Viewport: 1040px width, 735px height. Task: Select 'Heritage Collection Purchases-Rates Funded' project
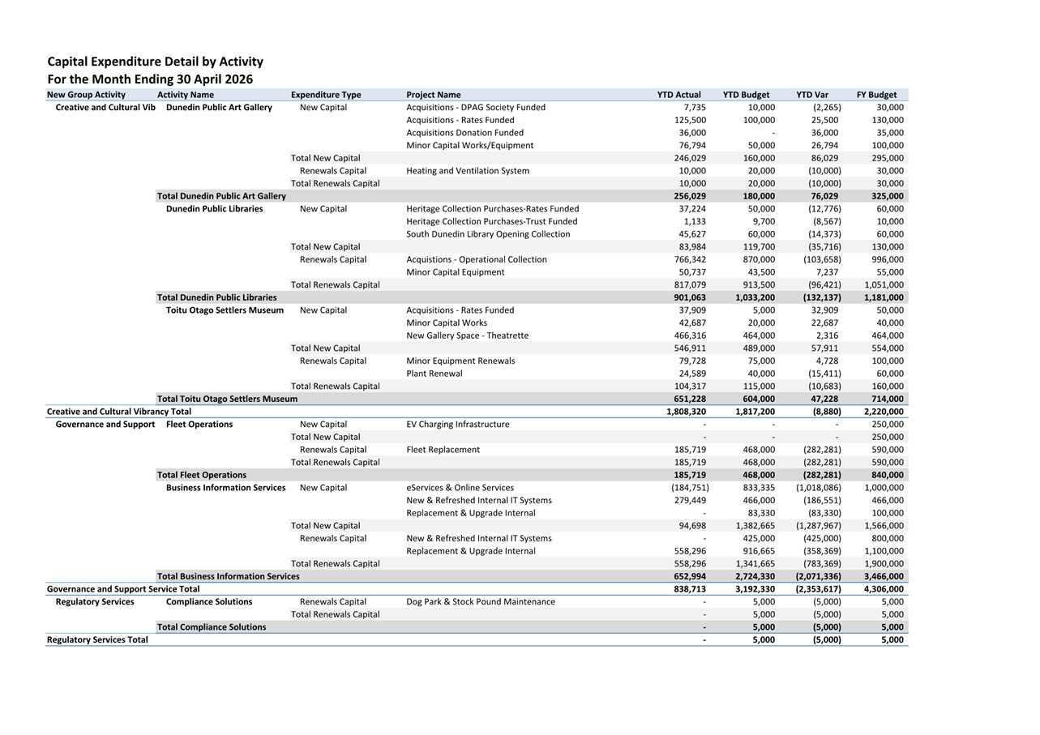click(493, 209)
